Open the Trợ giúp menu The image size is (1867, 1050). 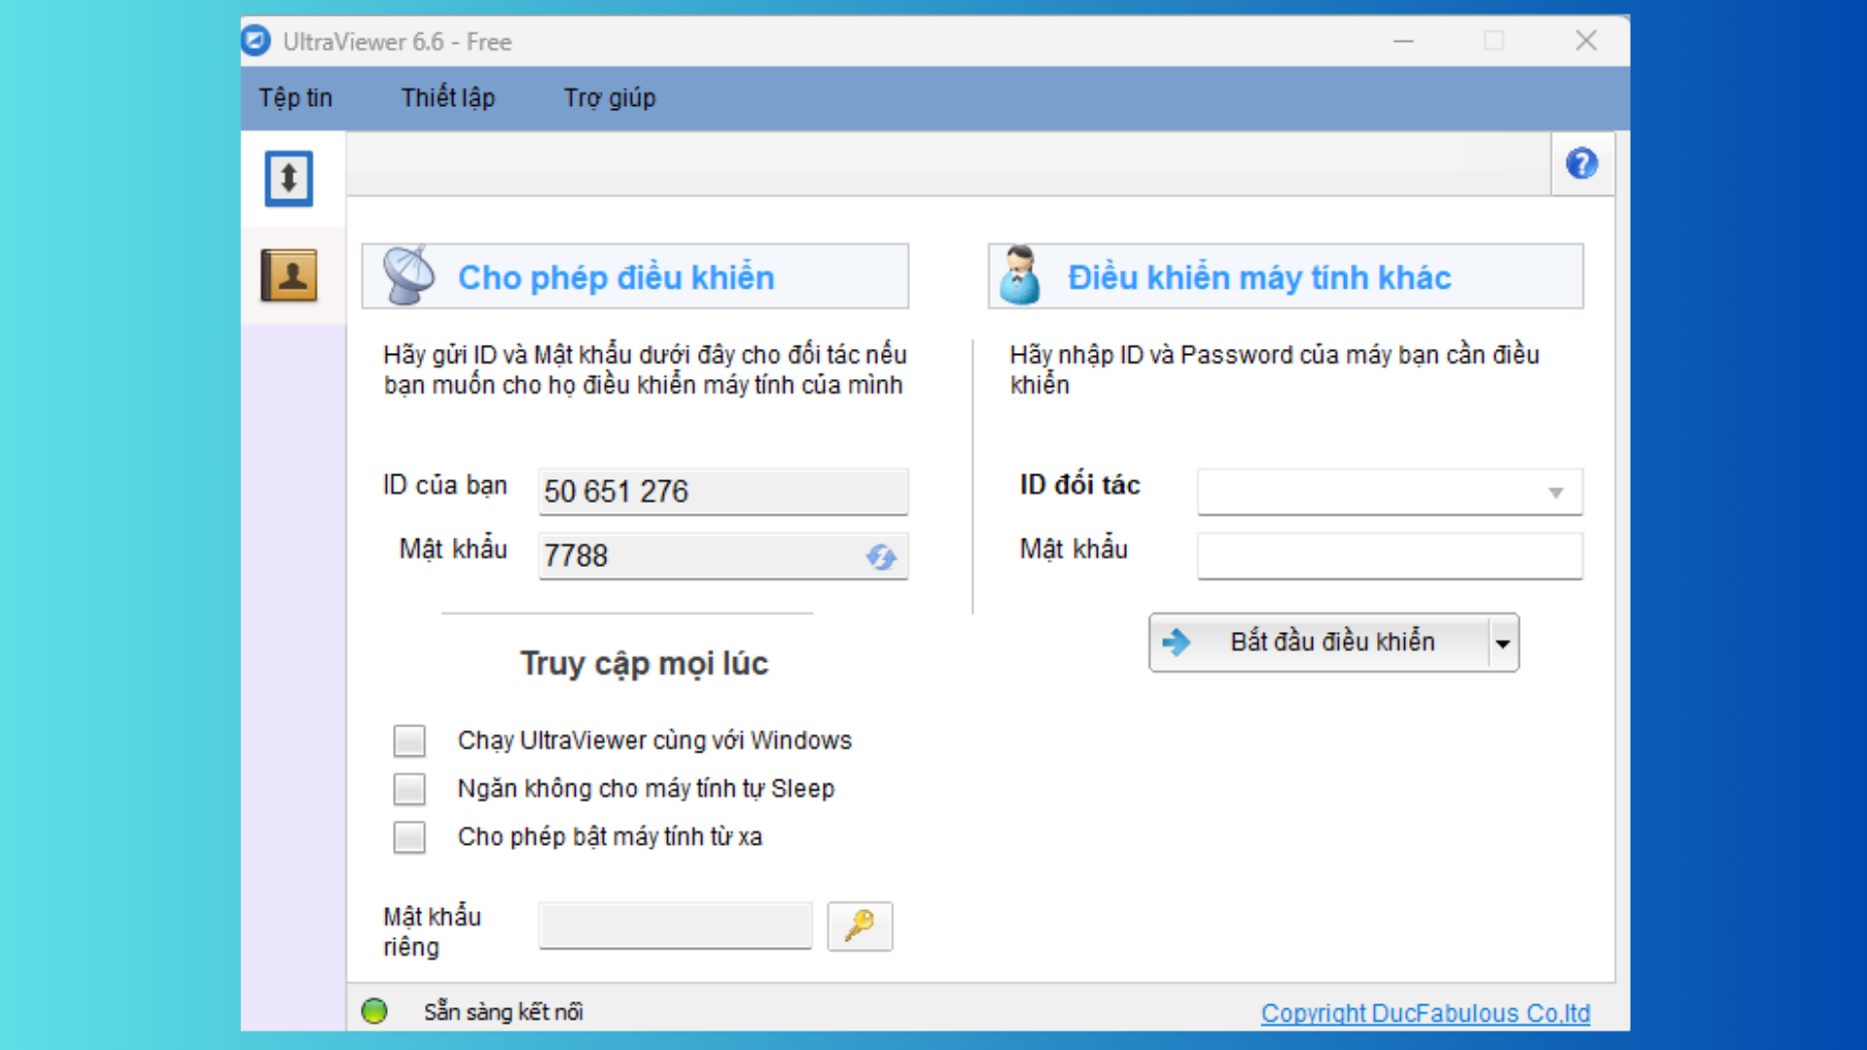610,98
